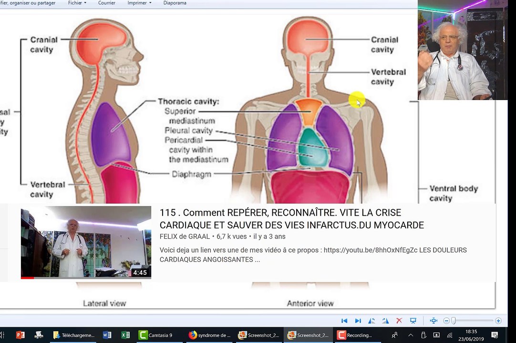Open the Téléchargements folder in taskbar
This screenshot has height=343, width=516.
click(74, 335)
